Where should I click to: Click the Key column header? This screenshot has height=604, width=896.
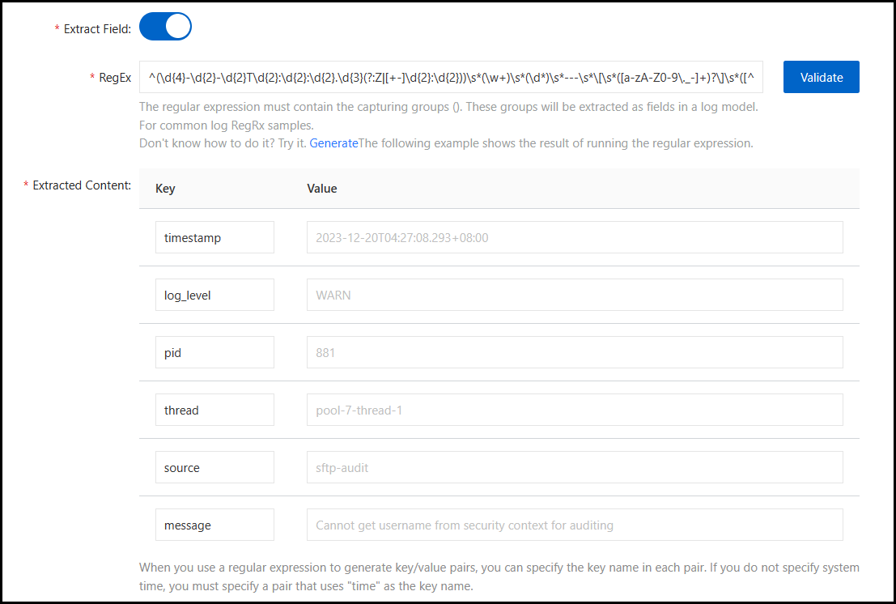pyautogui.click(x=165, y=189)
